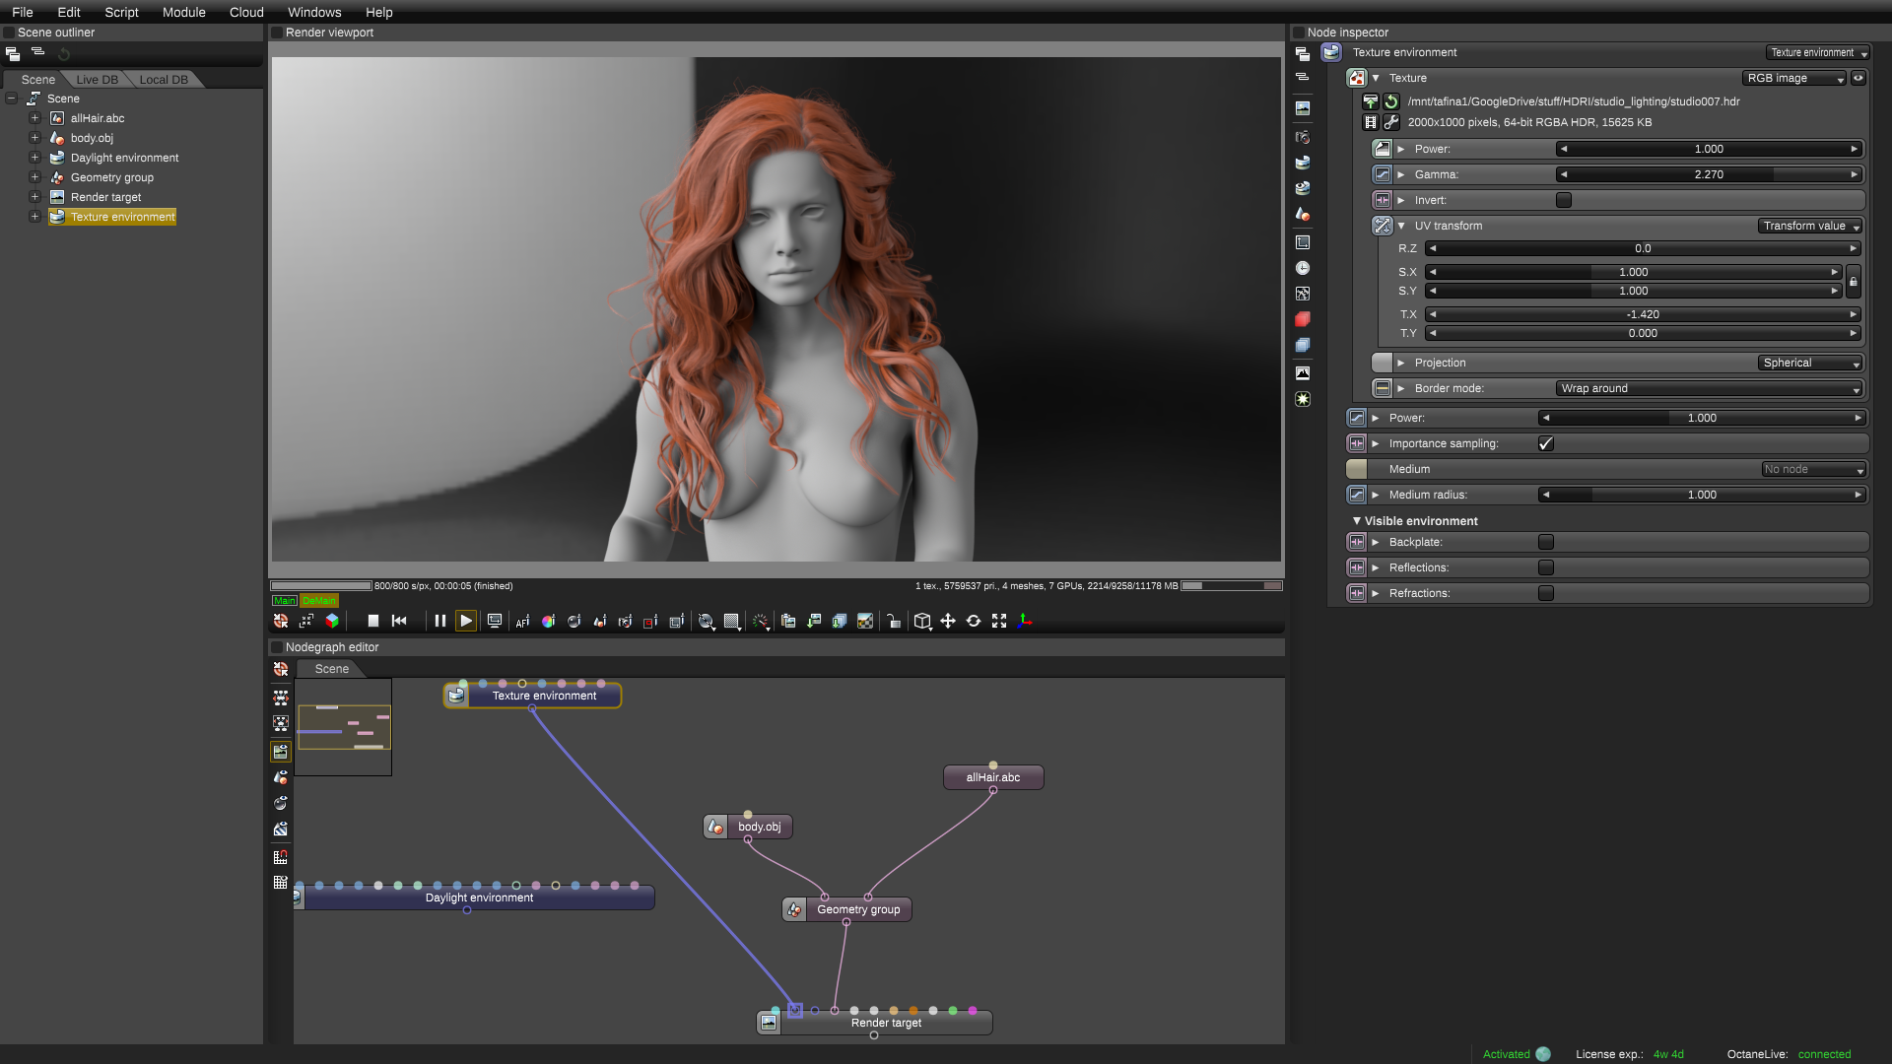Select the allHair.abc node in nodegraph
Screen dimensions: 1892x1064
point(992,777)
